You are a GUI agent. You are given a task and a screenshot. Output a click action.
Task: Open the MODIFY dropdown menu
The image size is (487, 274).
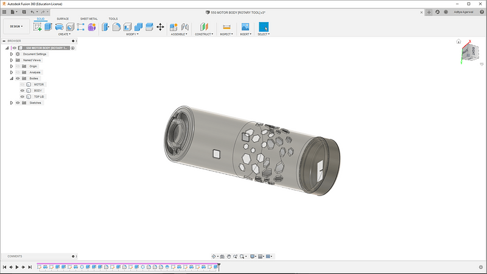132,34
